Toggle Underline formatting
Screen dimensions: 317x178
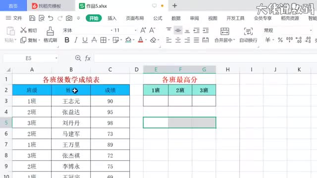pyautogui.click(x=85, y=40)
